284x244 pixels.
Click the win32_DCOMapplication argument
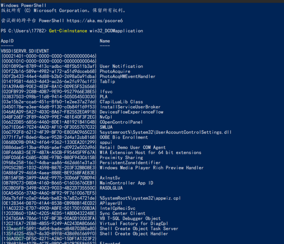pyautogui.click(x=116, y=31)
